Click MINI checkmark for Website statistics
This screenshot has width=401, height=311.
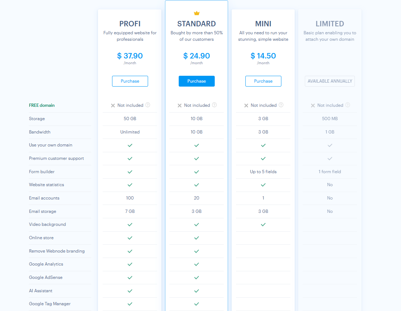[x=263, y=185]
